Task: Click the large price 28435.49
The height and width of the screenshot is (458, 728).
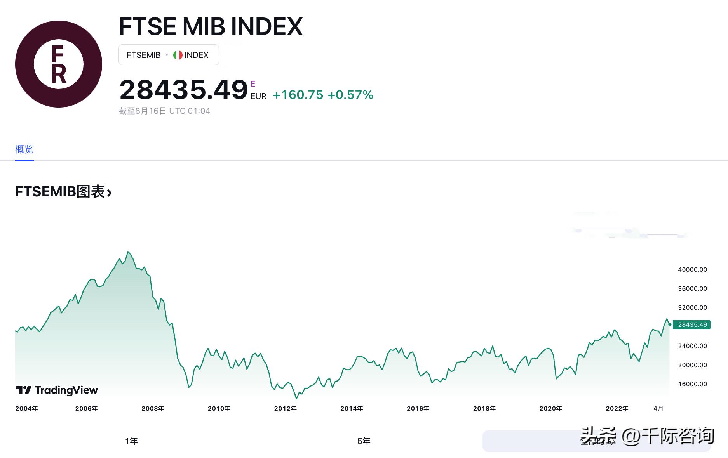Action: click(184, 90)
